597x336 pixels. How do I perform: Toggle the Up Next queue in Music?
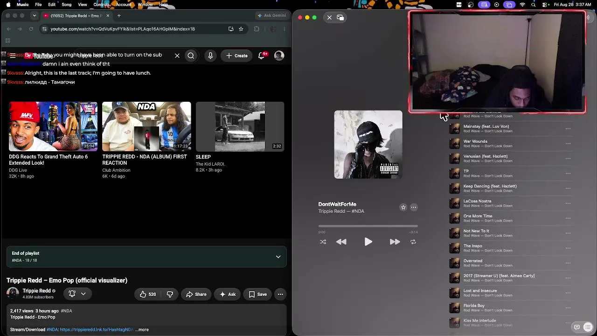588,327
